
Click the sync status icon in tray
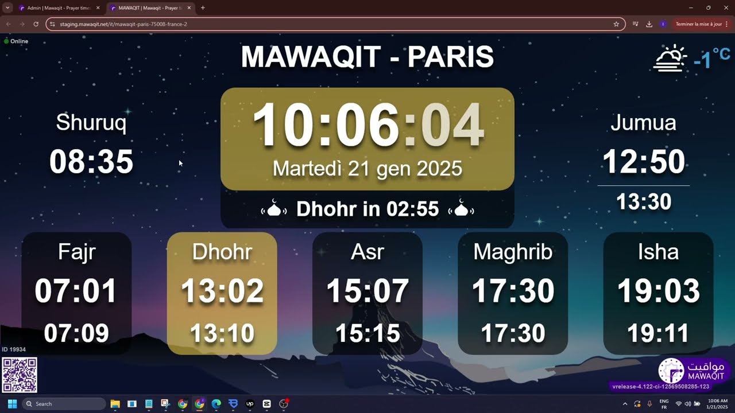pyautogui.click(x=637, y=404)
